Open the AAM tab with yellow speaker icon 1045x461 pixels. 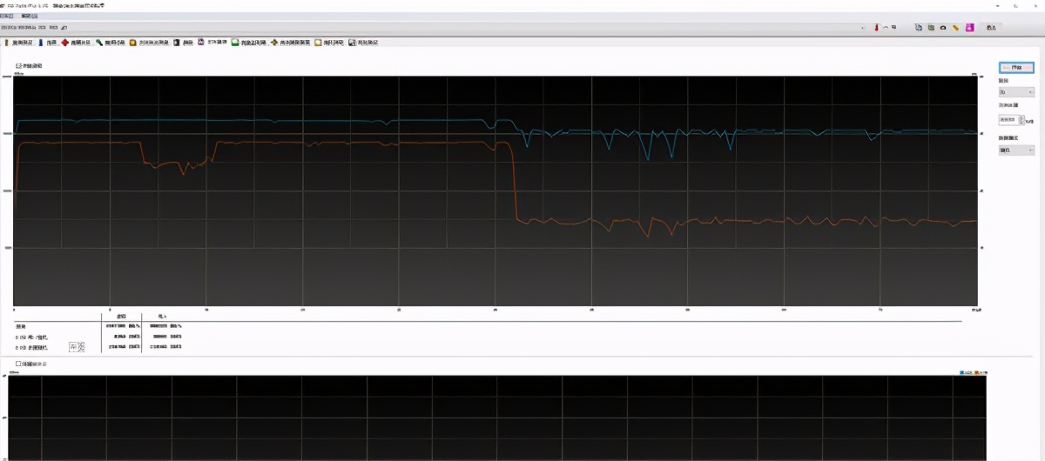click(292, 42)
